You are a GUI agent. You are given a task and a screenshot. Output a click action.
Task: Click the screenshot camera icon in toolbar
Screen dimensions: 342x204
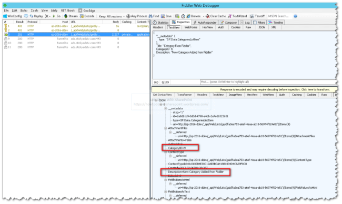click(x=177, y=16)
